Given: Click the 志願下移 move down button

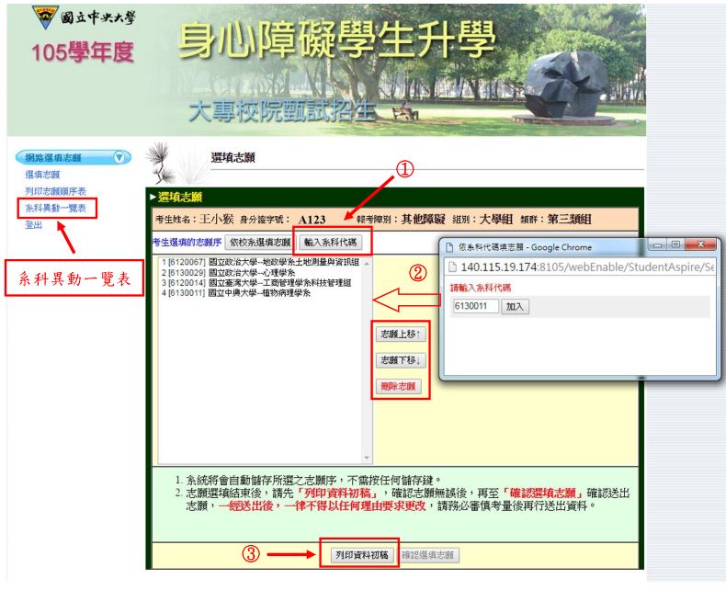Looking at the screenshot, I should pyautogui.click(x=400, y=360).
